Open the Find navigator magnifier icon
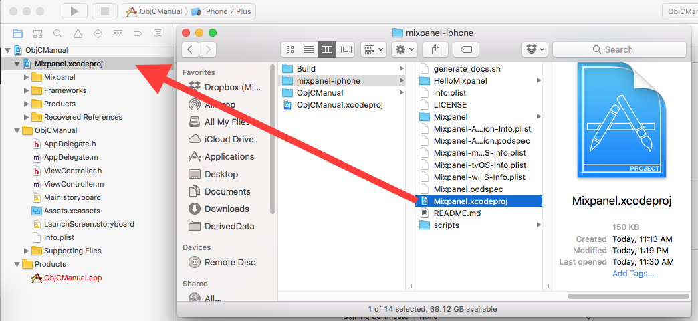This screenshot has height=321, width=698. coord(57,33)
